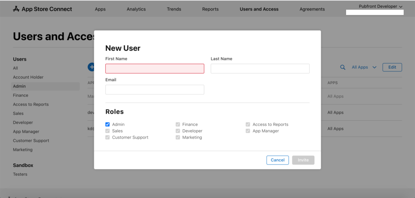Click the Edit button
The height and width of the screenshot is (198, 415).
[392, 67]
